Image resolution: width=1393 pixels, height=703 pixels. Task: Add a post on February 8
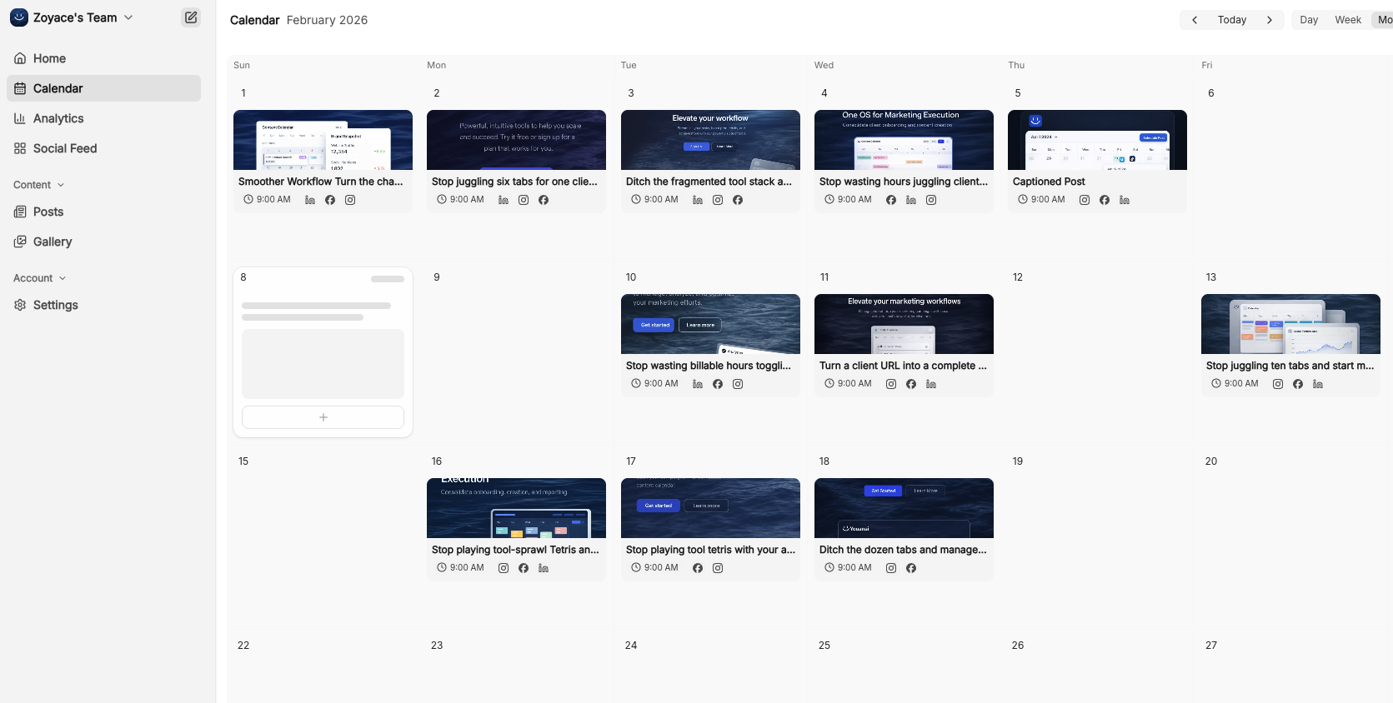[323, 417]
